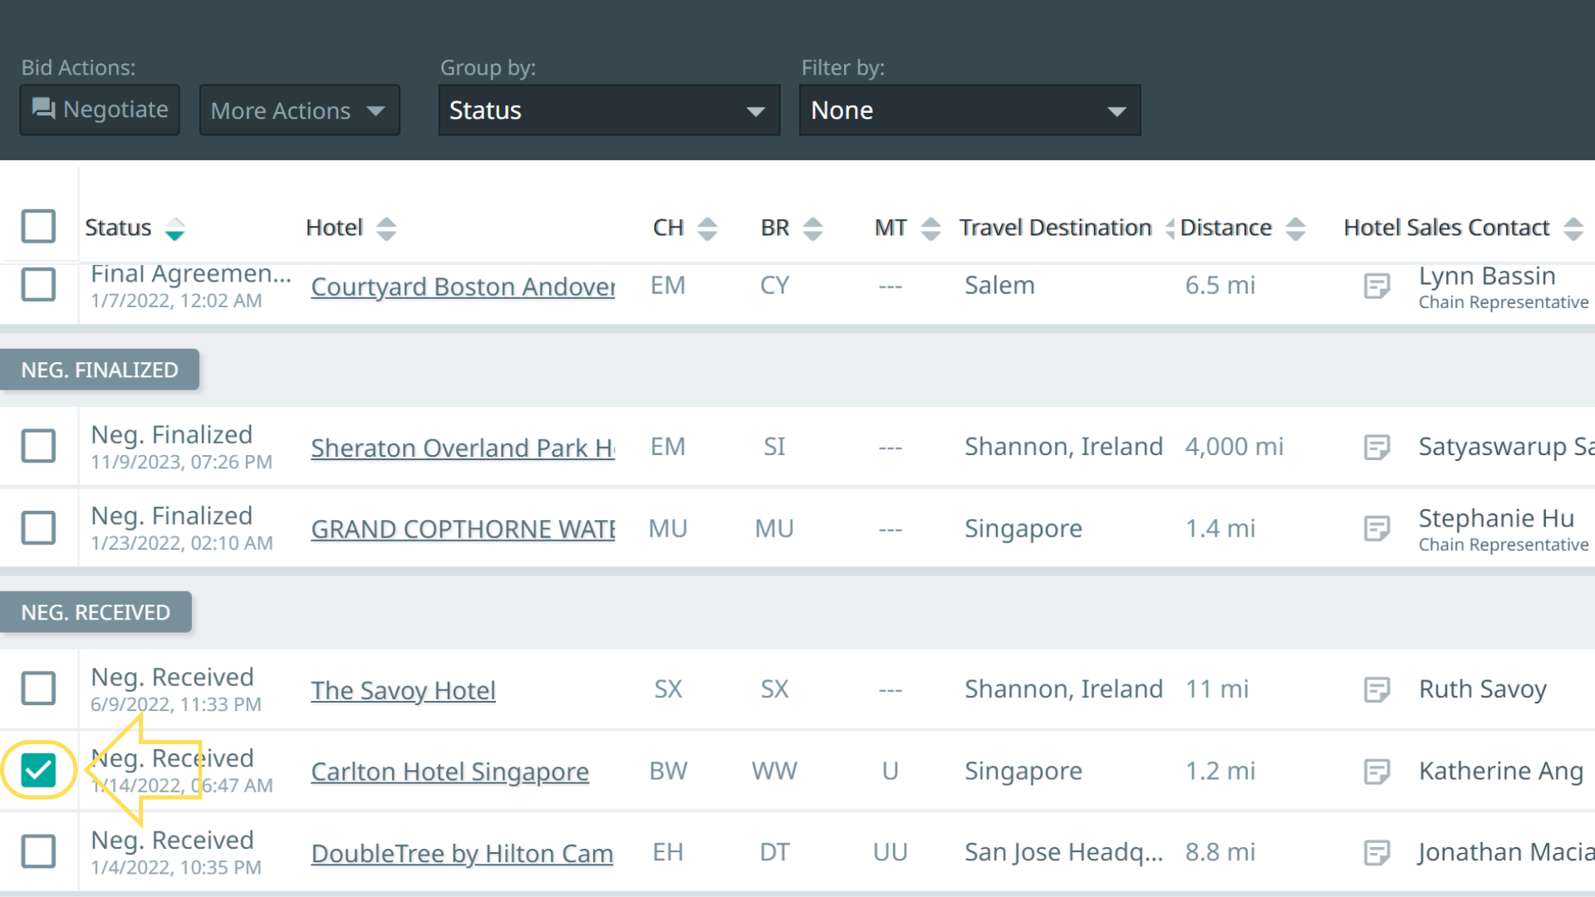This screenshot has width=1595, height=897.
Task: Open the Sheraton Overland Park hotel link
Action: [463, 448]
